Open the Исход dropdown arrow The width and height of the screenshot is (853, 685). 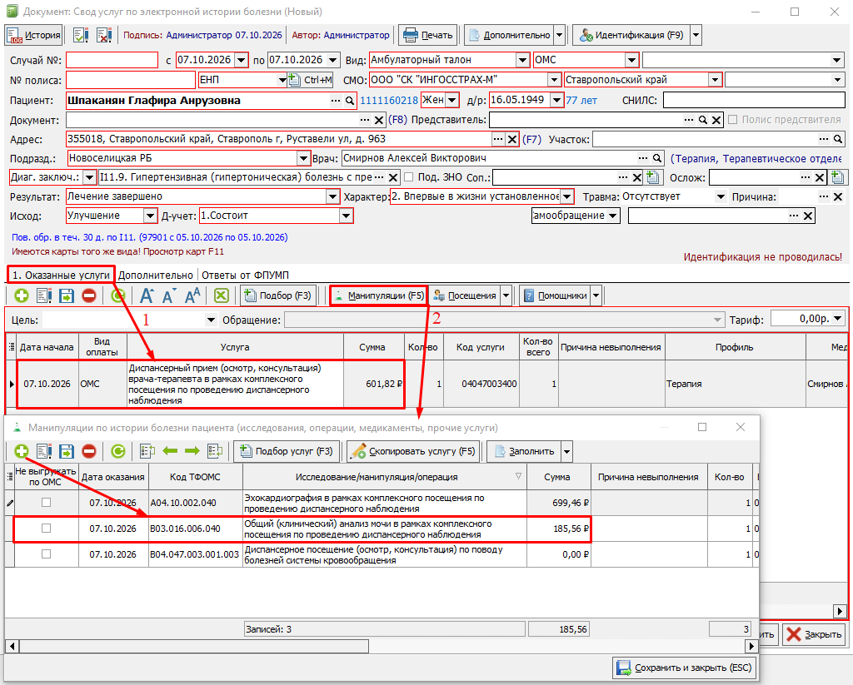[x=151, y=216]
